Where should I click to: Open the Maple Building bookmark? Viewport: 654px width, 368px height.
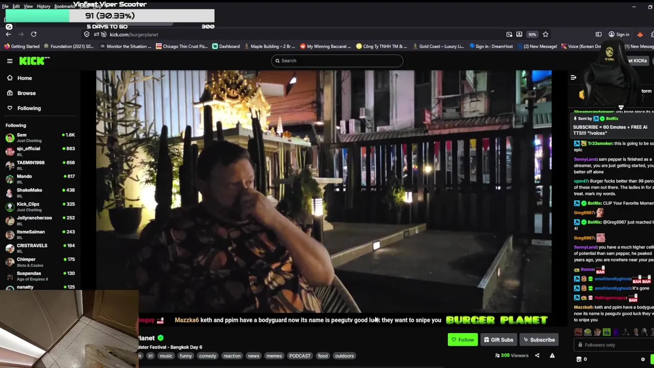point(269,47)
